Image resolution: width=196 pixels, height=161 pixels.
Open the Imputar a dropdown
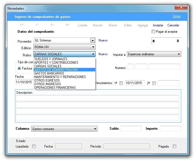click(179, 54)
